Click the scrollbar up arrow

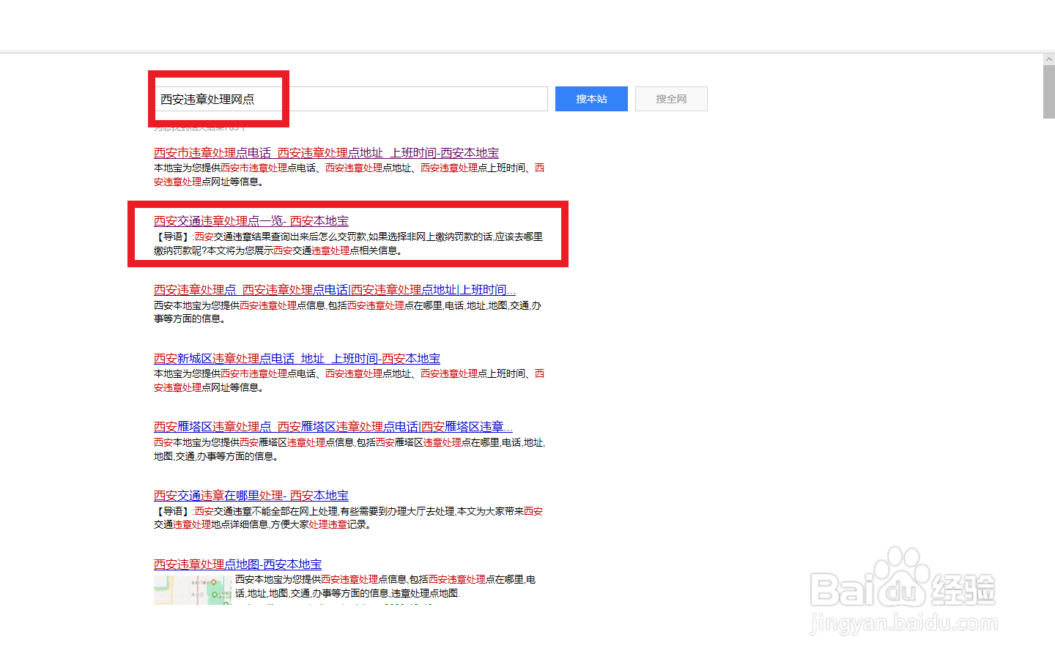1049,59
